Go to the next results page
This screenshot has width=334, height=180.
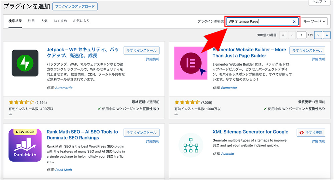[318, 35]
